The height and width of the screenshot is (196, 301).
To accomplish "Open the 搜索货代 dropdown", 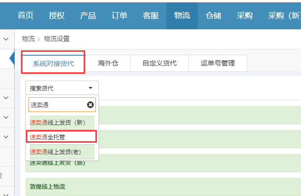I will (x=62, y=88).
